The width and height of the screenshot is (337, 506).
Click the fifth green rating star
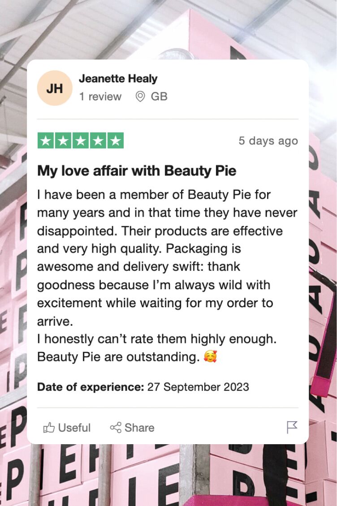116,141
